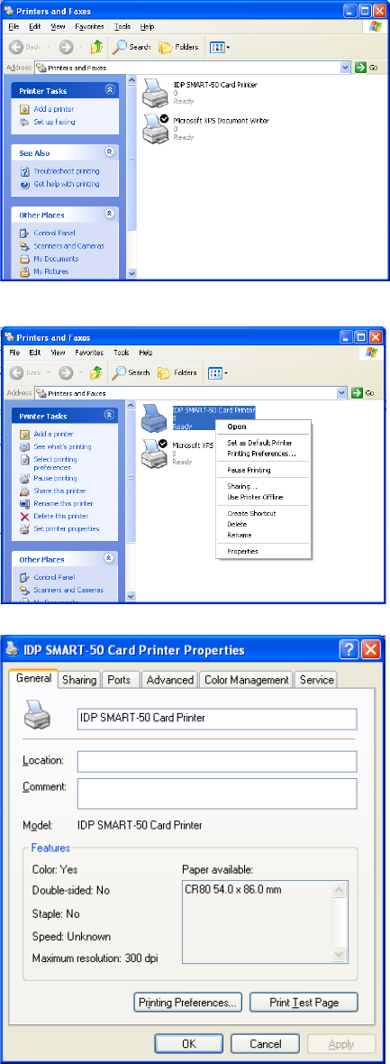
Task: Select 'CR80 54.0 x 86.0 mm' paper entry
Action: (x=232, y=889)
